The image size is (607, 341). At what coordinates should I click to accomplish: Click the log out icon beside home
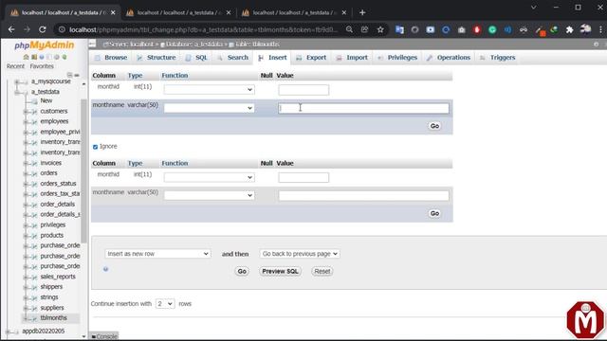coord(34,57)
